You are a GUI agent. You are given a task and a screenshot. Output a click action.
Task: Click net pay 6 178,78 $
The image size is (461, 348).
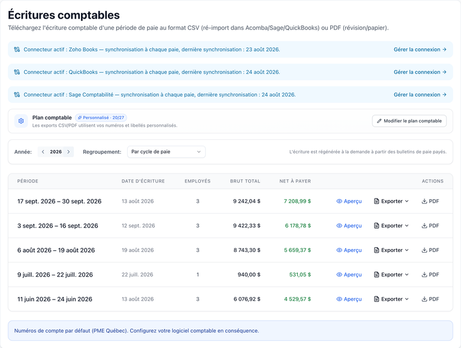coord(298,226)
